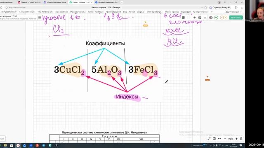Viewport: 264px width, 148px height.
Task: Open the Telegram icon in the taskbar
Action: (44, 146)
